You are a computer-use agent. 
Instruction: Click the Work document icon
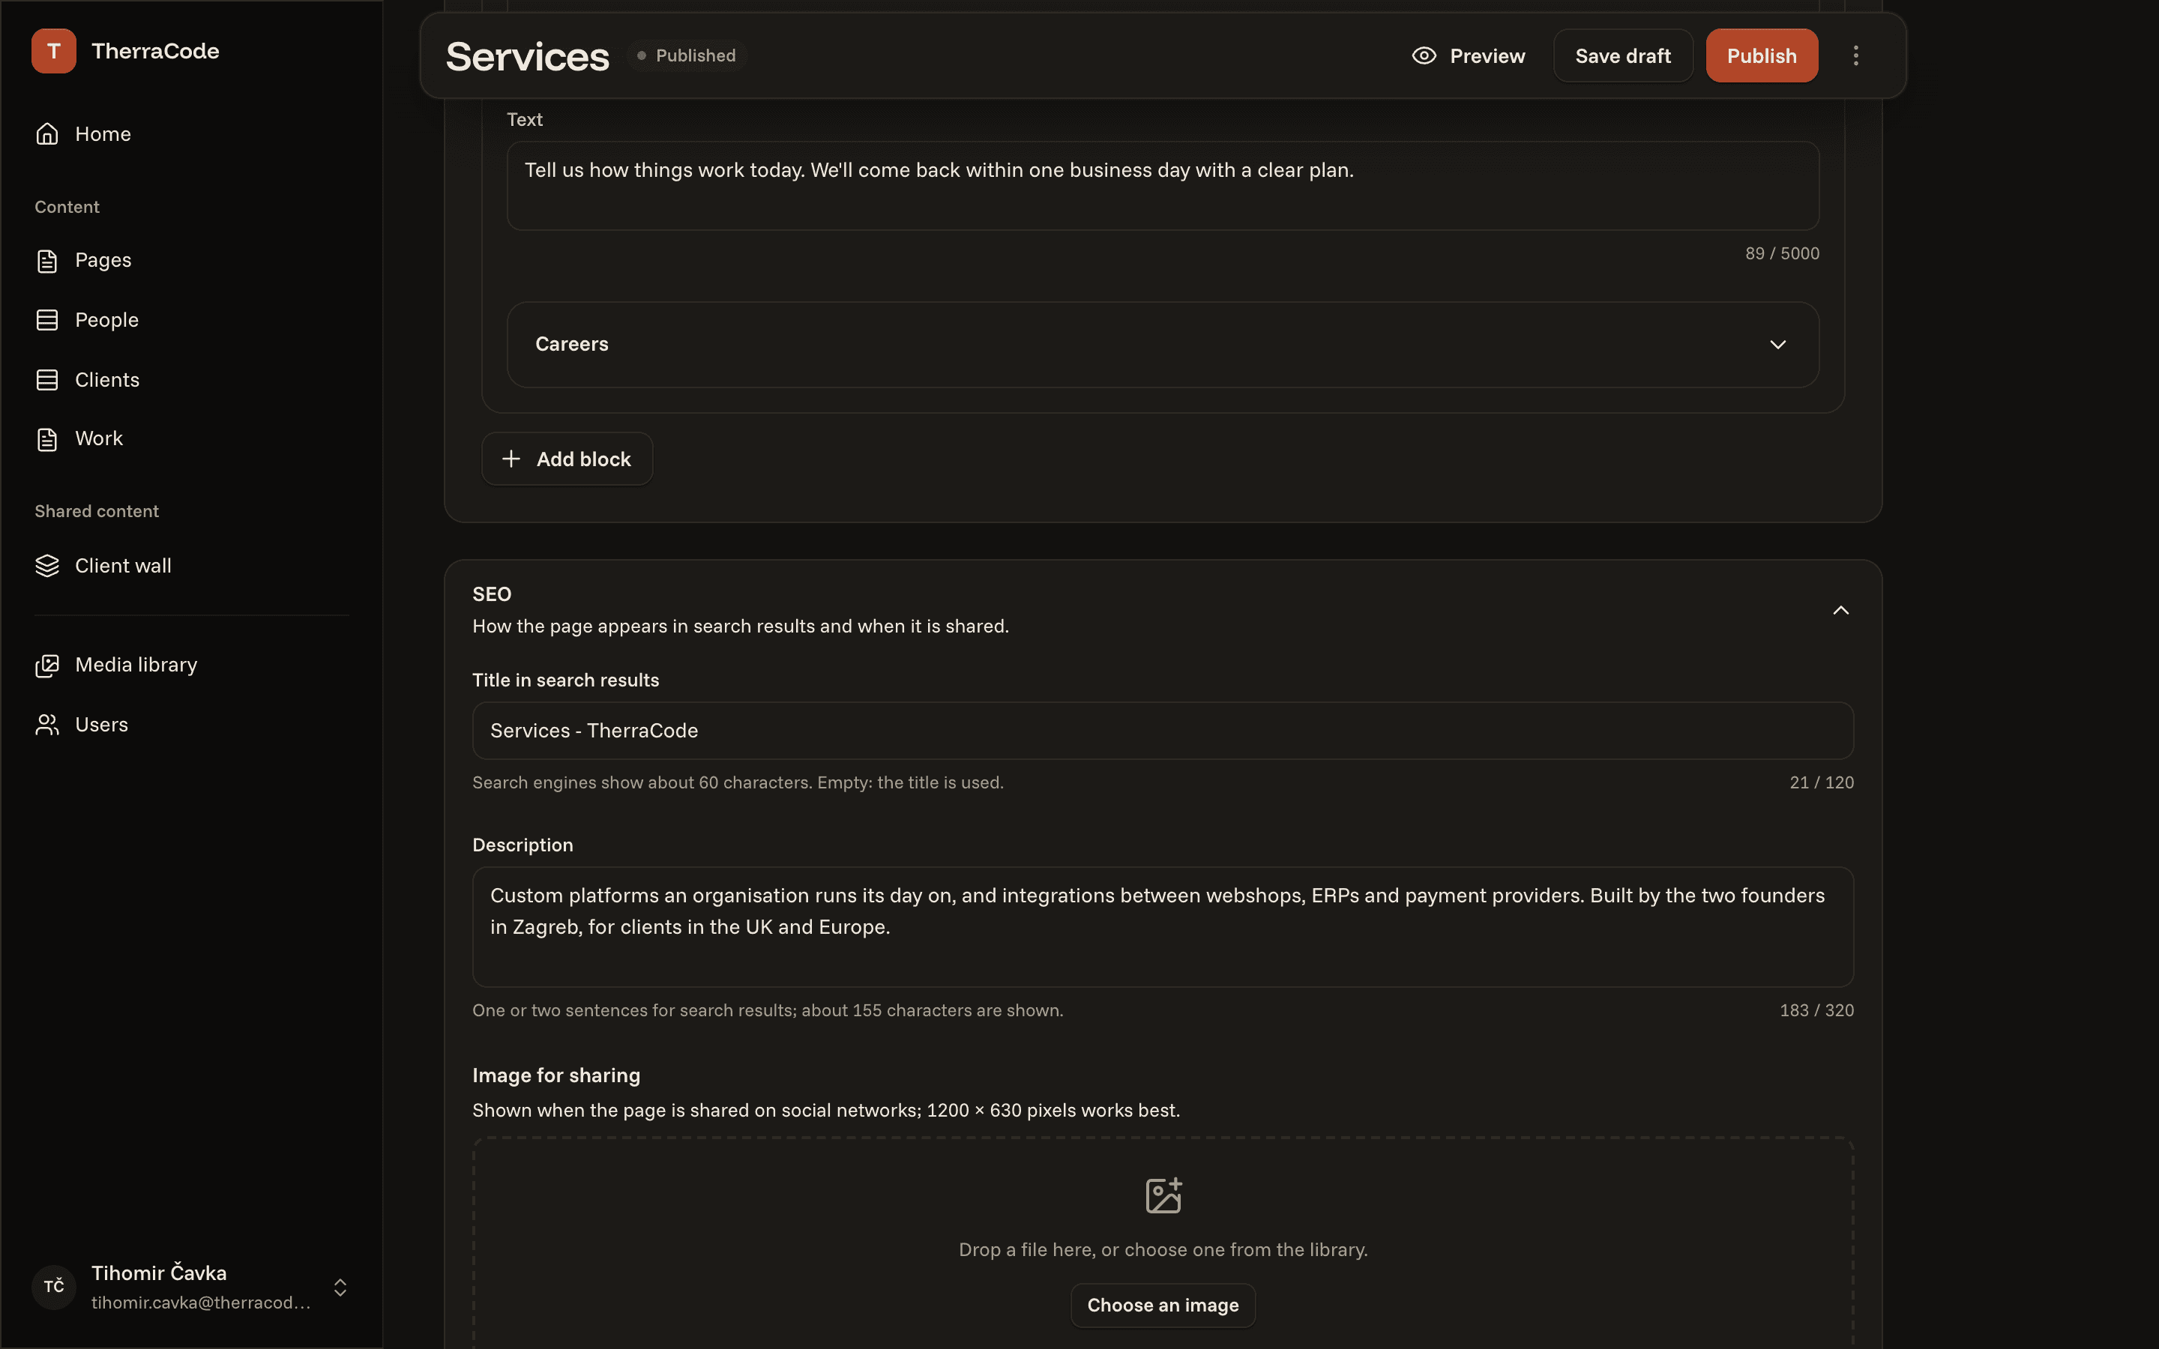pos(47,439)
